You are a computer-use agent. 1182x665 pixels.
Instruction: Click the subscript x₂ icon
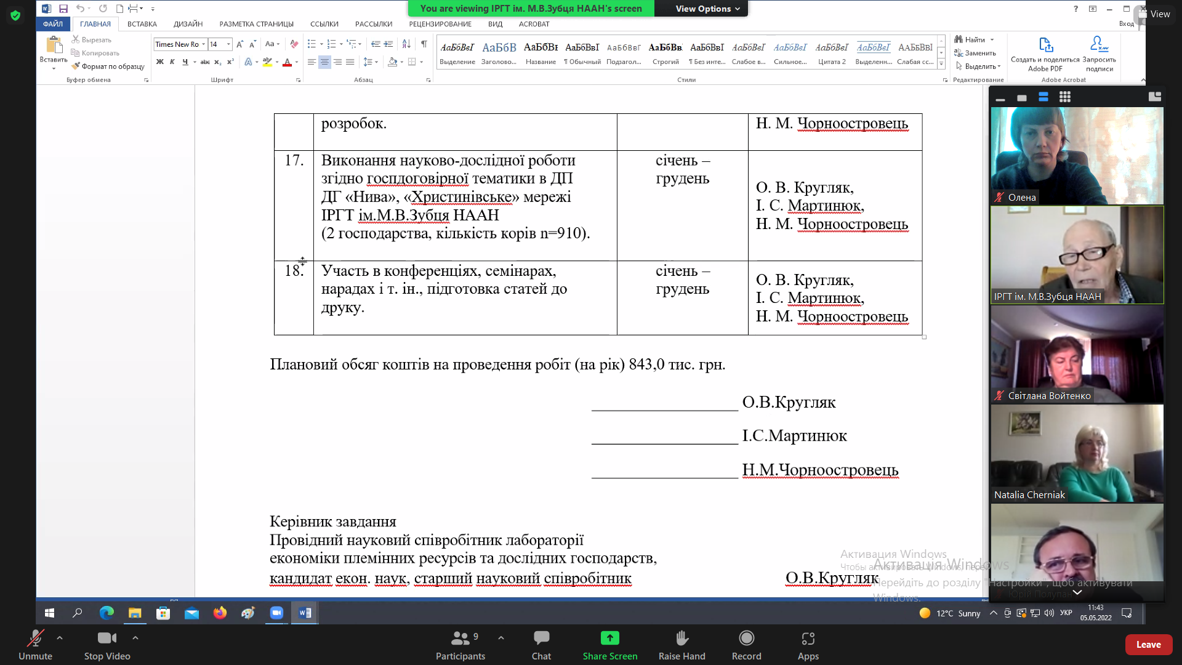[217, 62]
